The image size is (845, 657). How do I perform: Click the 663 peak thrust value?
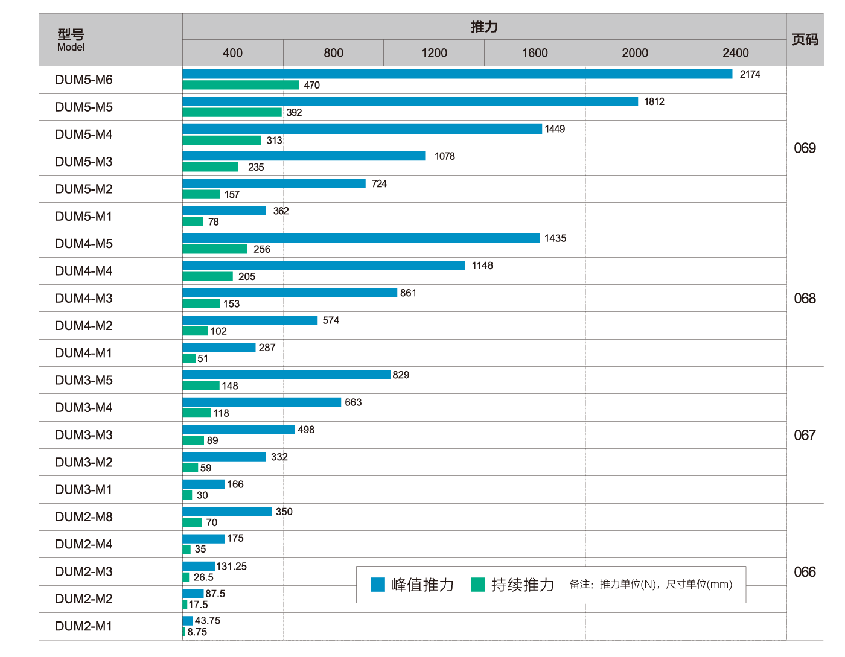(353, 402)
